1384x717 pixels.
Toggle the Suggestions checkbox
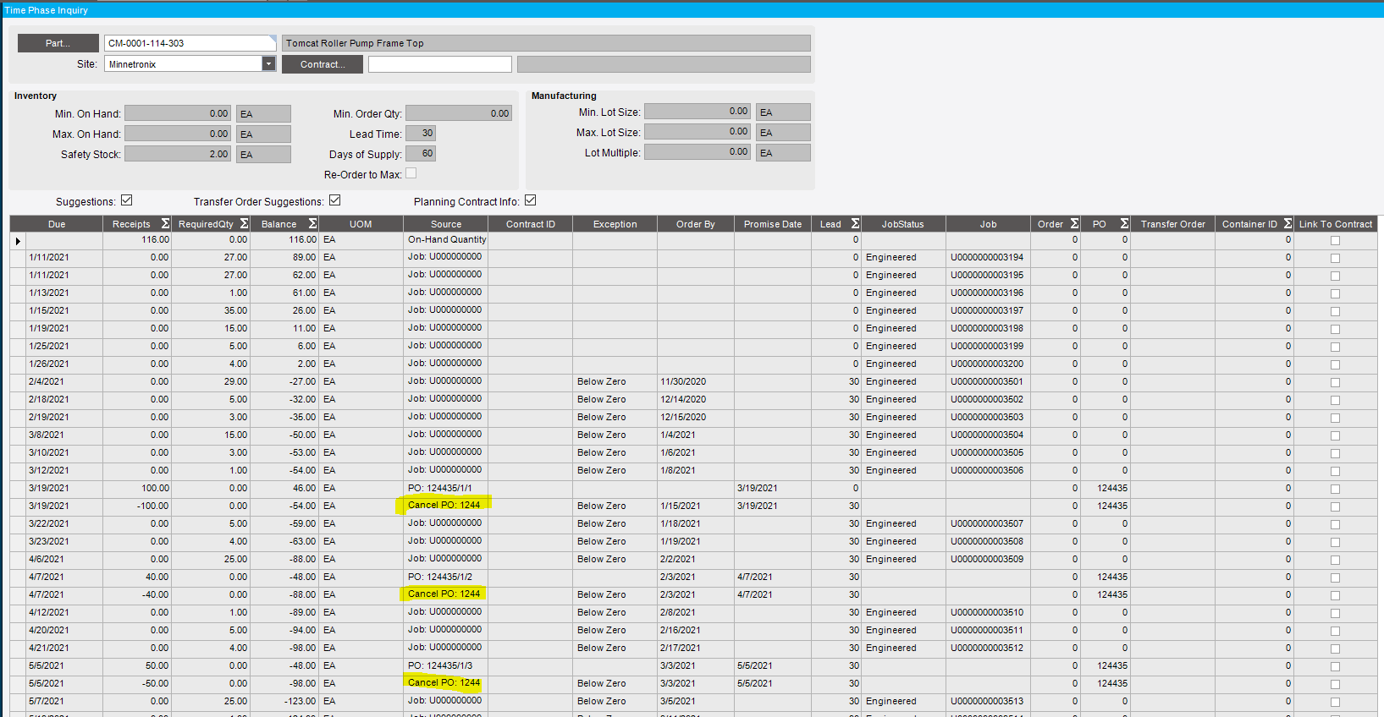(127, 200)
